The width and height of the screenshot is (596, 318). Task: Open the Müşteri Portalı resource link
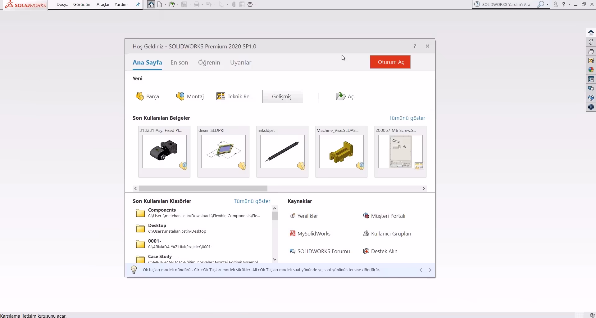click(x=384, y=216)
